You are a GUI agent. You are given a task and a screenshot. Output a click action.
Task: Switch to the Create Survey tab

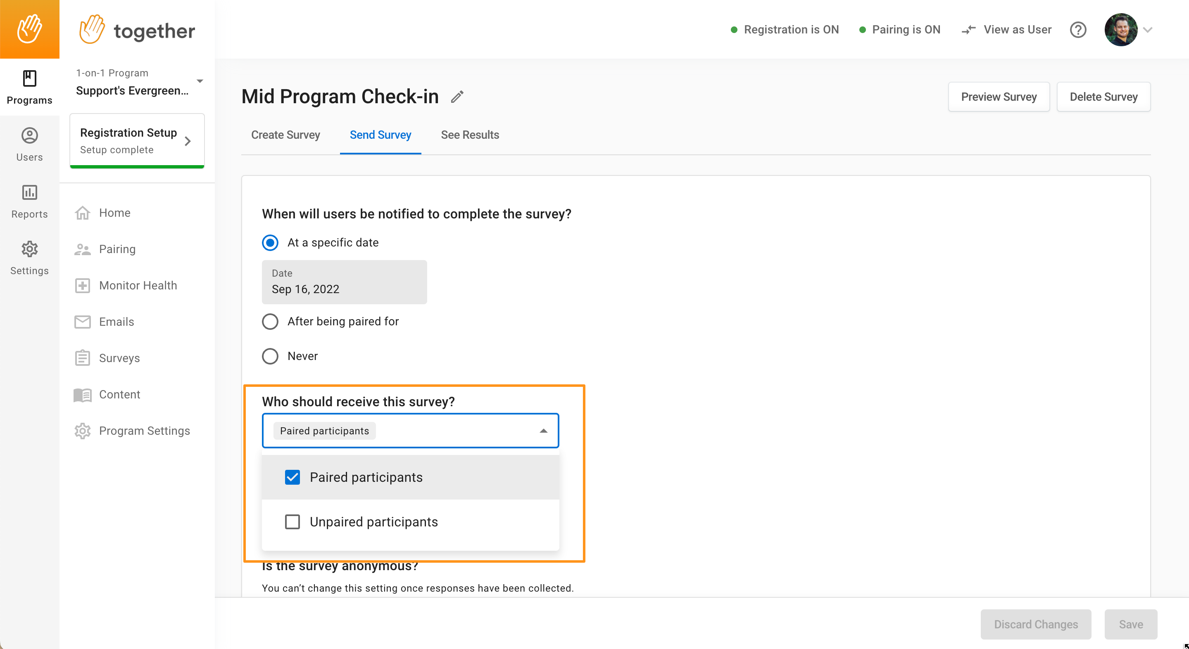click(285, 135)
